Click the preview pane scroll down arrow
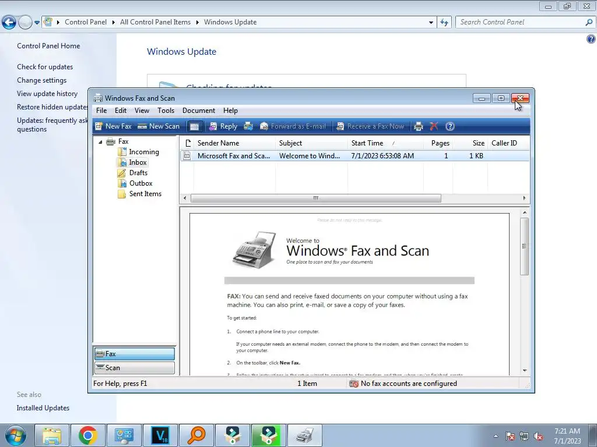 click(525, 371)
